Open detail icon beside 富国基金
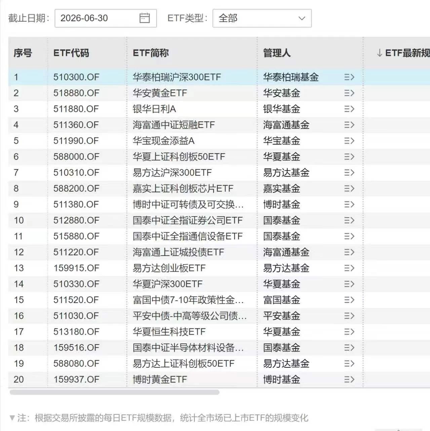Viewport: 430px width, 431px height. [x=349, y=300]
